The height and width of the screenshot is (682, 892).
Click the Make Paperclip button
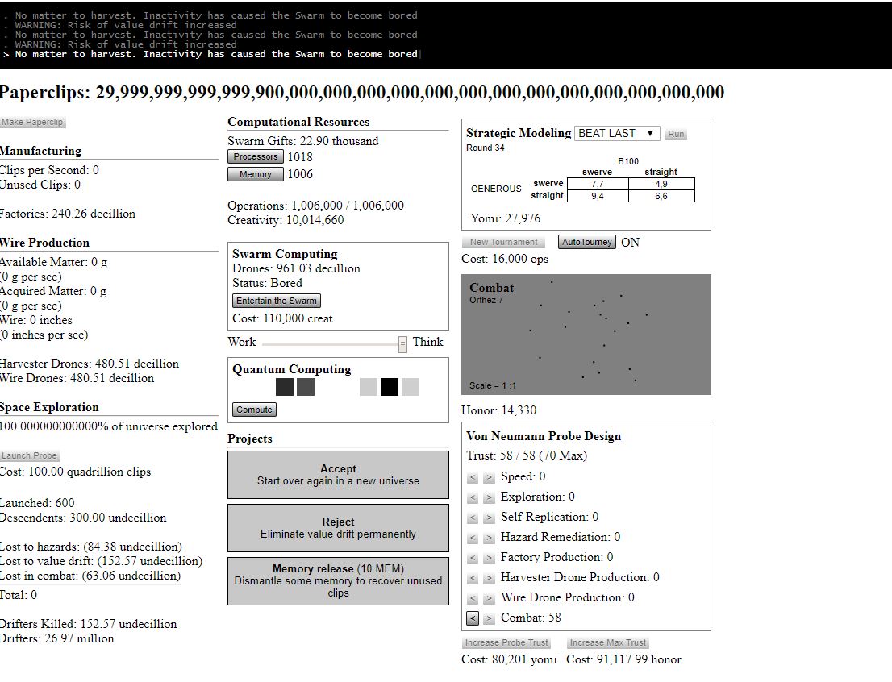(32, 122)
